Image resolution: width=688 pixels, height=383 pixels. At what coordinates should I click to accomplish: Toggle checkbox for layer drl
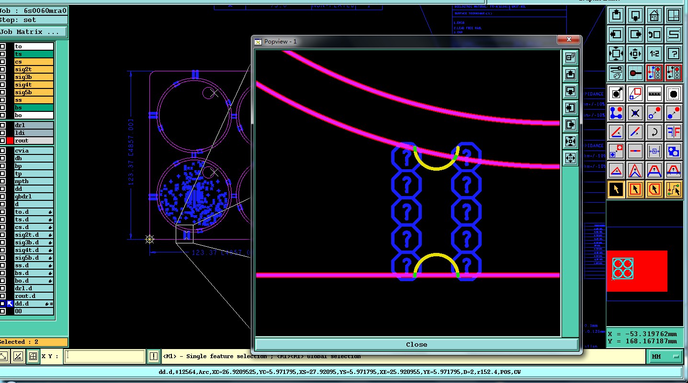coord(2,125)
